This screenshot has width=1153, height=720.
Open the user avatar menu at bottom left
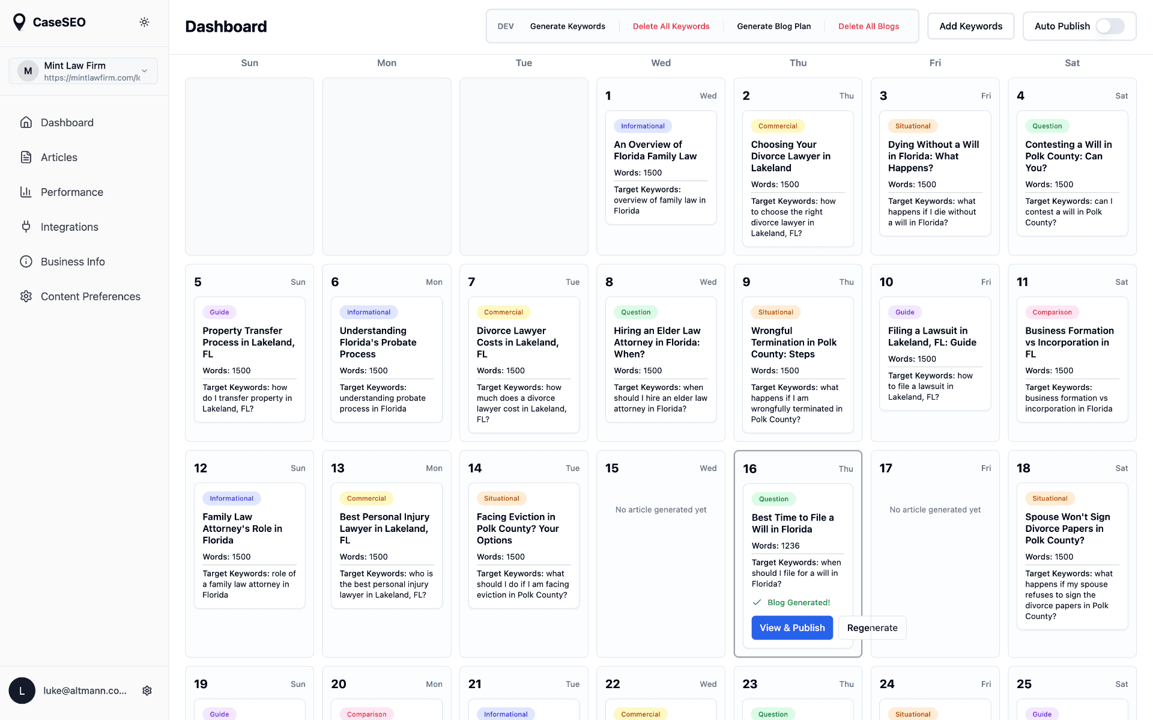(22, 691)
